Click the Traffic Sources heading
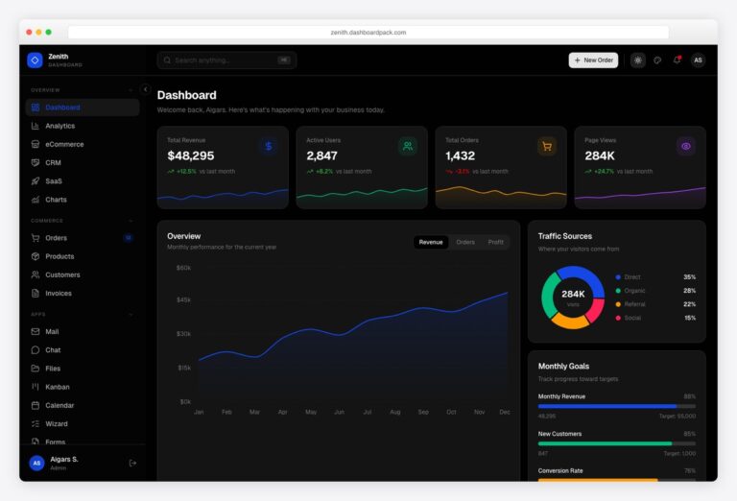737x501 pixels. (565, 236)
